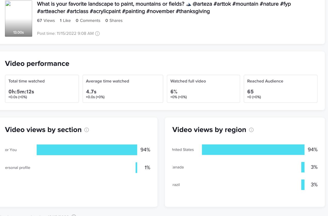Select the Average time watched card
Image resolution: width=328 pixels, height=216 pixels.
coord(123,89)
